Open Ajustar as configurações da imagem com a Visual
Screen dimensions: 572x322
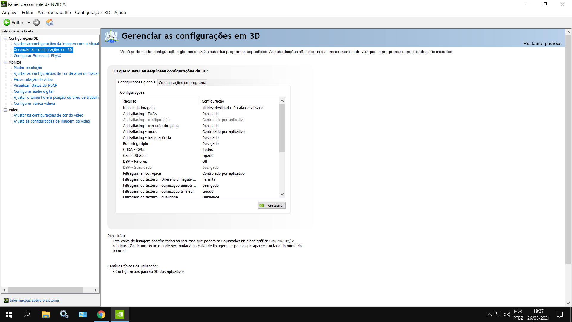click(56, 44)
